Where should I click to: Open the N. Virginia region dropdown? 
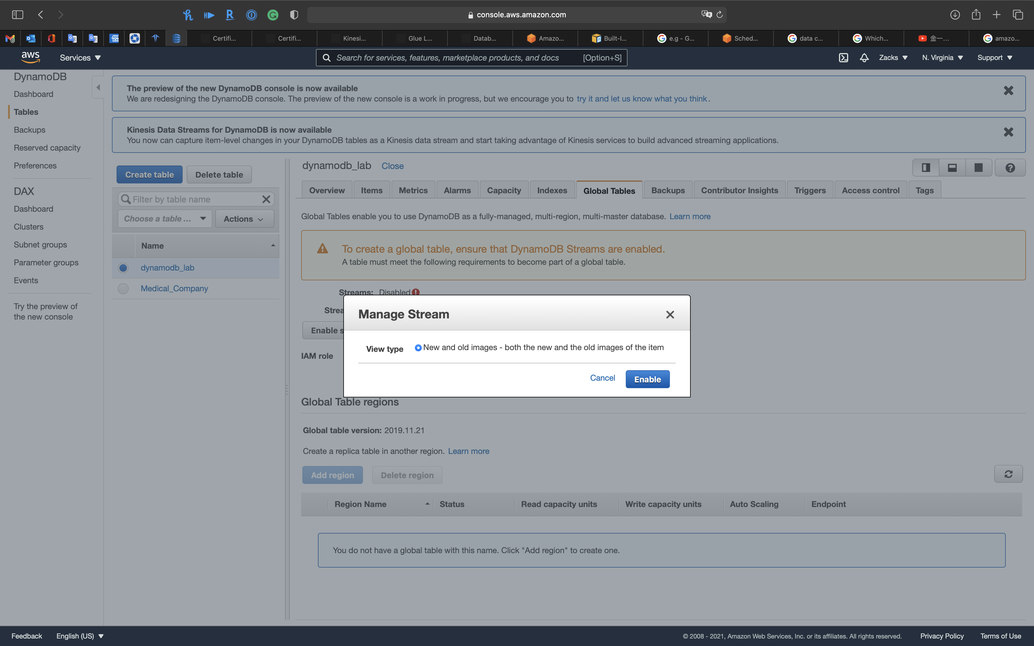[942, 58]
